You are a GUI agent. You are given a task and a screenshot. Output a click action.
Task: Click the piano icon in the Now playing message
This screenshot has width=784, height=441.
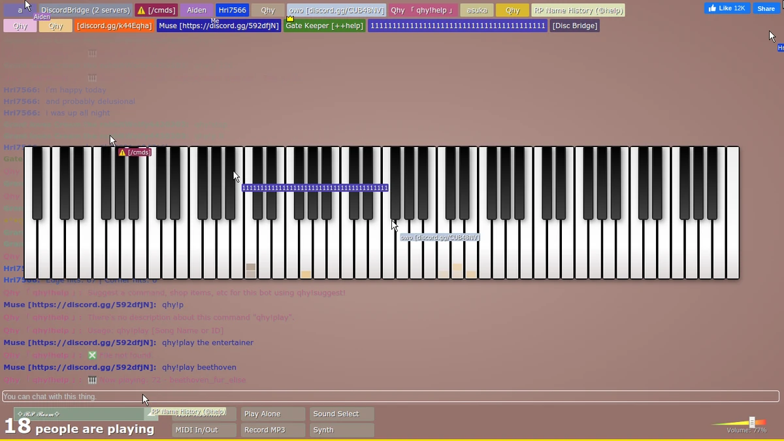92,380
